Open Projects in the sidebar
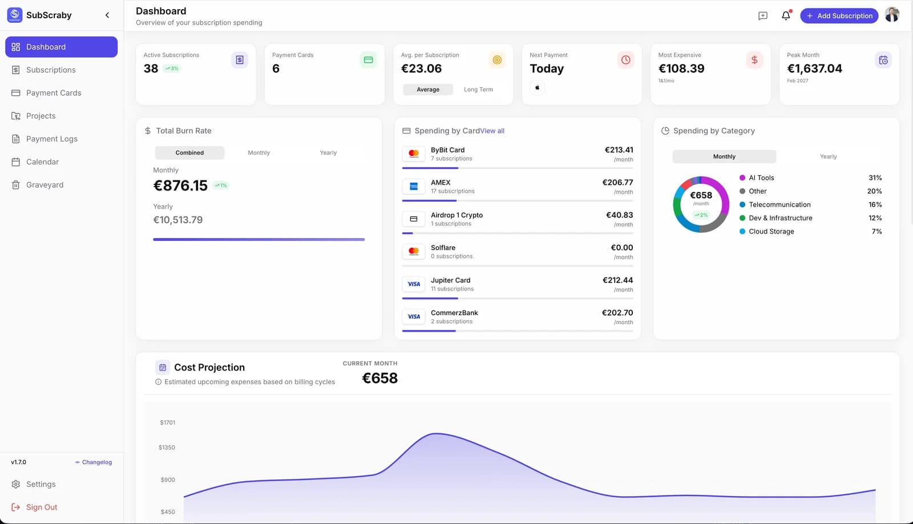This screenshot has width=913, height=524. pos(62,116)
